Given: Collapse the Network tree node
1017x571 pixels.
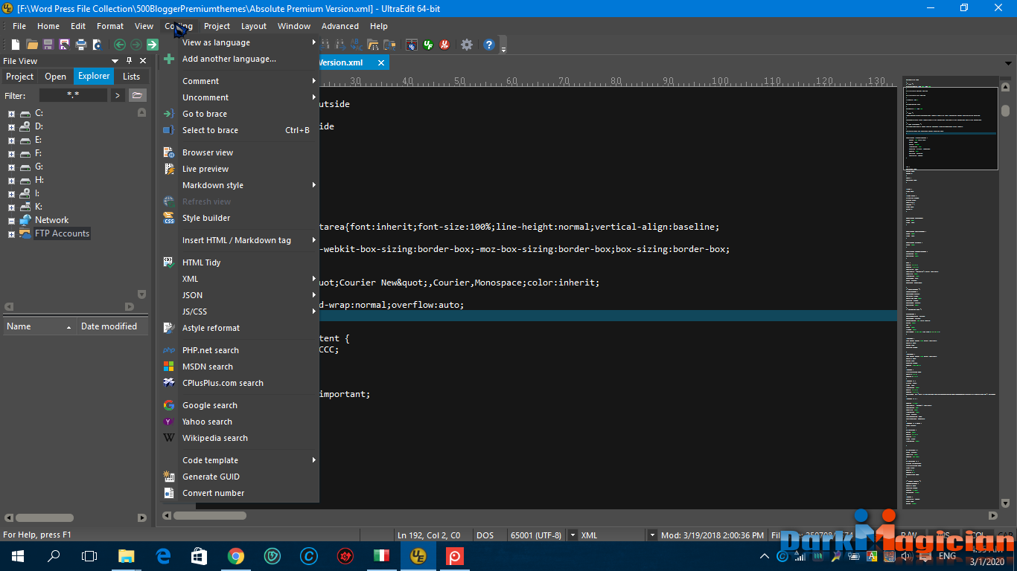Looking at the screenshot, I should [11, 221].
